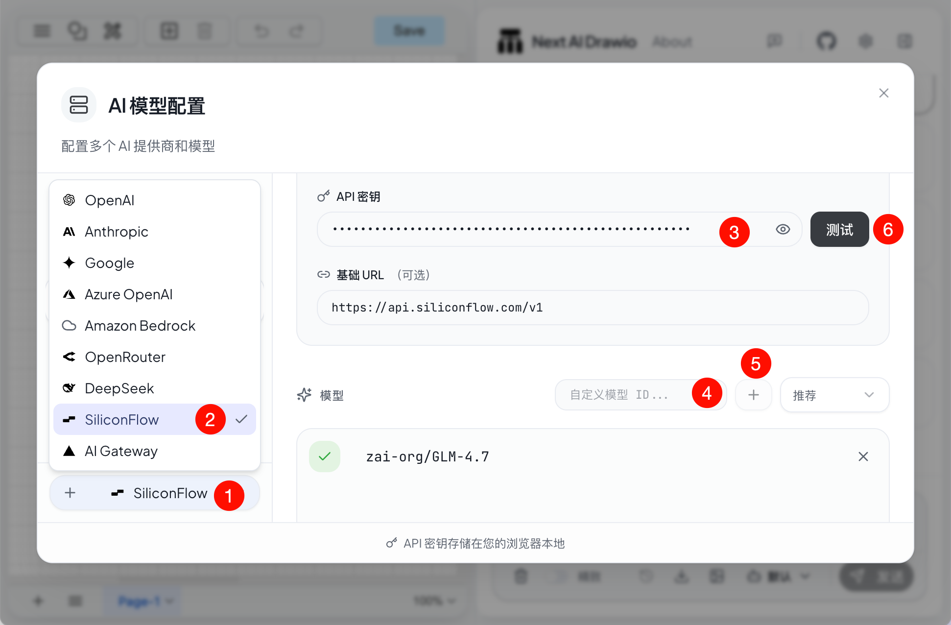Screen dimensions: 951x625
Task: Toggle API key visibility eye icon
Action: 783,229
